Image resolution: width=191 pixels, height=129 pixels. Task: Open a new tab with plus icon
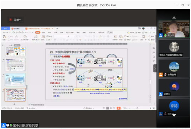click(x=57, y=28)
